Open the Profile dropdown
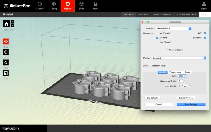The height and width of the screenshot is (132, 211). pyautogui.click(x=179, y=58)
